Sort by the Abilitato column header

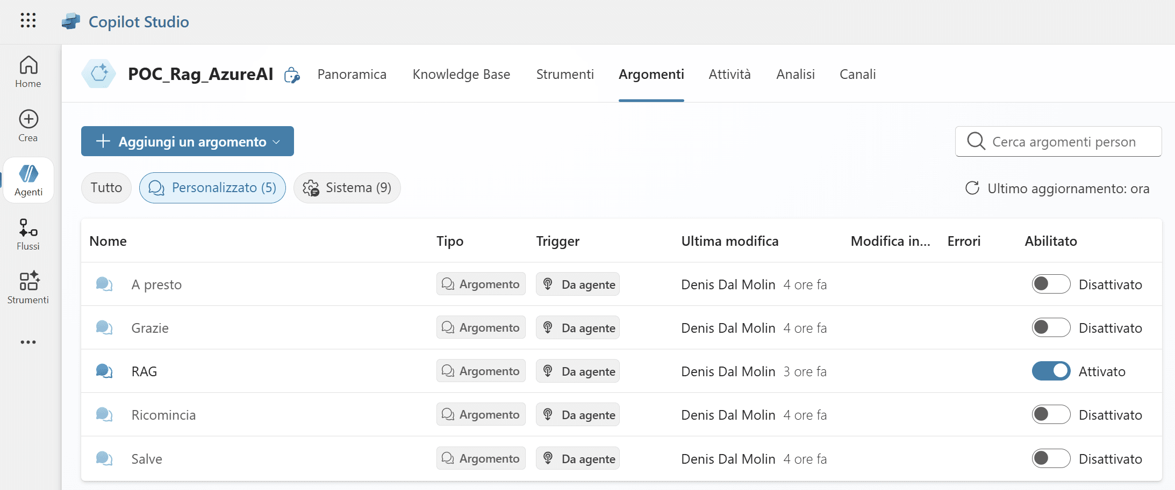click(x=1050, y=241)
